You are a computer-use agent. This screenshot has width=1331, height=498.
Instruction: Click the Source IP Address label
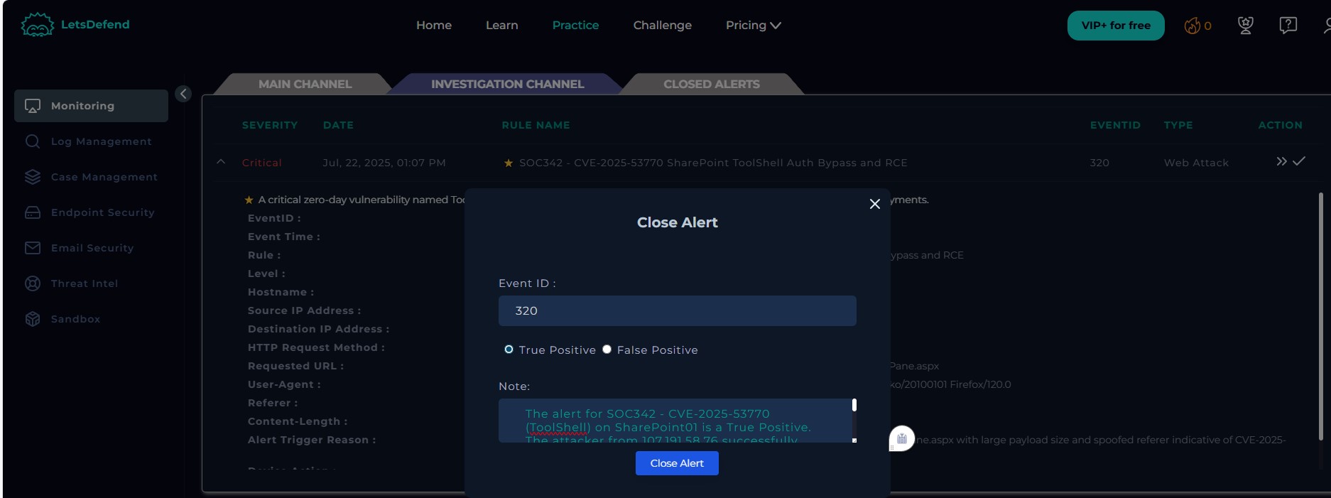tap(304, 310)
